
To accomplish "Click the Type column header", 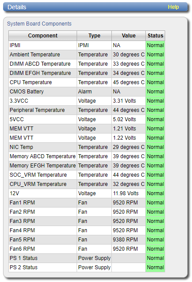I will coord(94,36).
